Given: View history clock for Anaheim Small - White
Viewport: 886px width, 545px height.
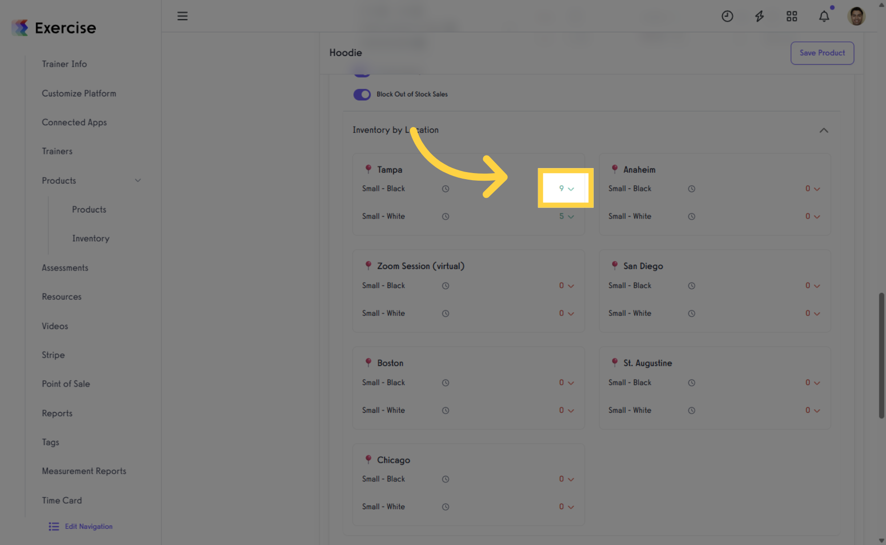Looking at the screenshot, I should pyautogui.click(x=692, y=216).
